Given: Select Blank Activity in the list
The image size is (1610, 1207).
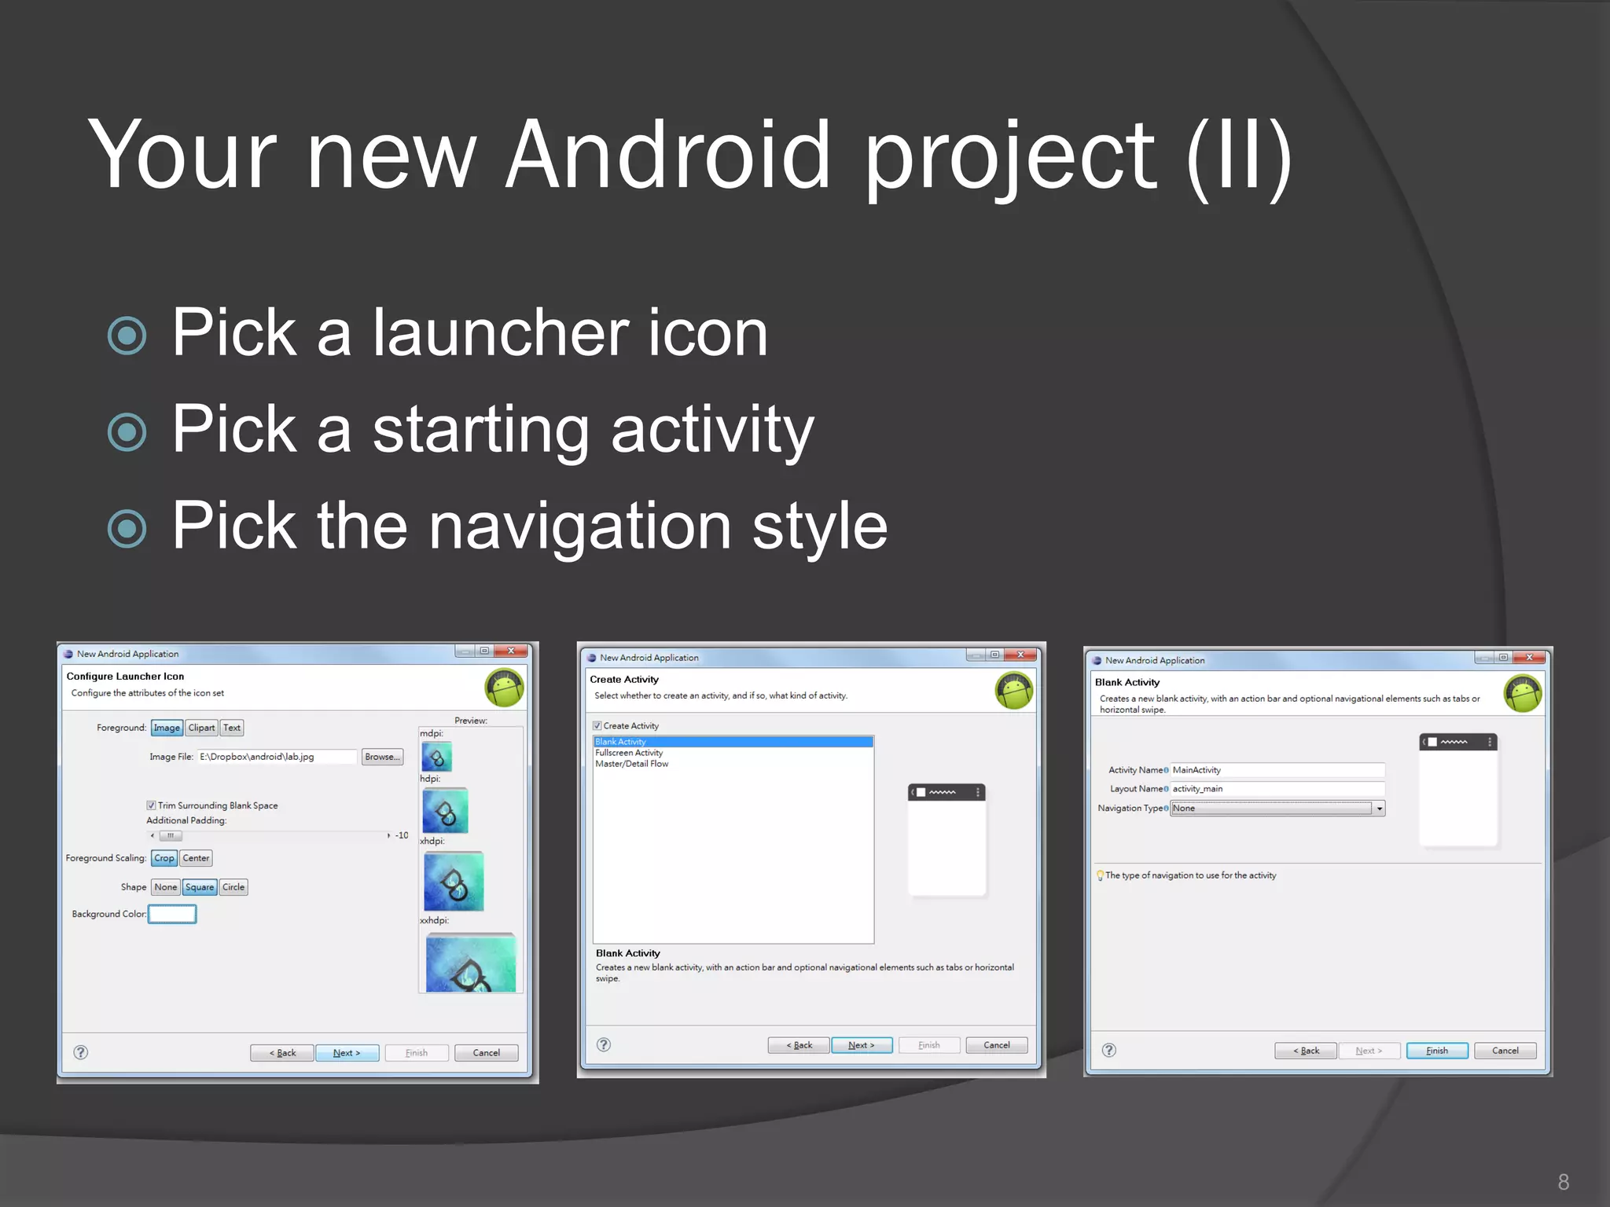Looking at the screenshot, I should [733, 742].
